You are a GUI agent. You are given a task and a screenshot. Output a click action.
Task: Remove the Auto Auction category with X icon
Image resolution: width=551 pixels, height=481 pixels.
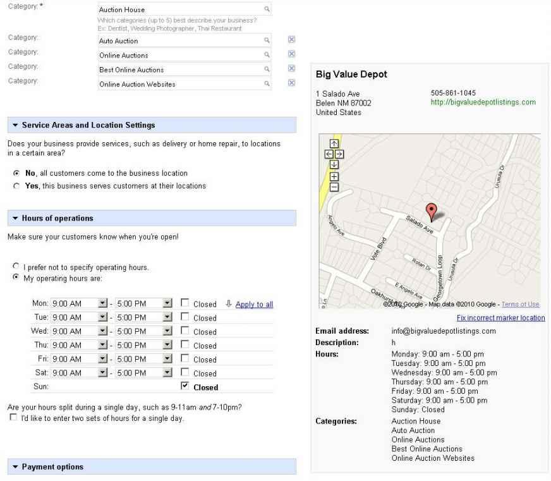click(291, 40)
